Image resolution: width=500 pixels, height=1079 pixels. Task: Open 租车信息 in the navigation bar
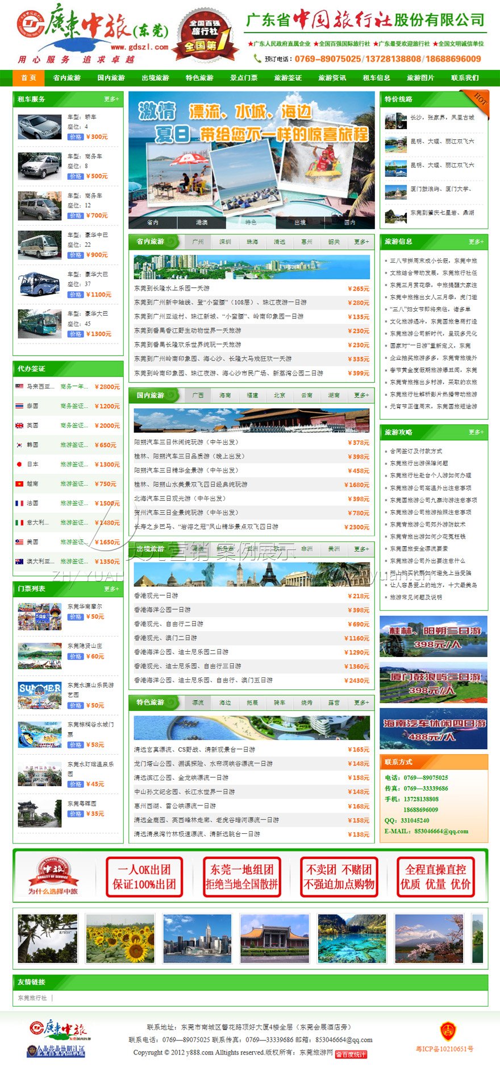(x=377, y=78)
